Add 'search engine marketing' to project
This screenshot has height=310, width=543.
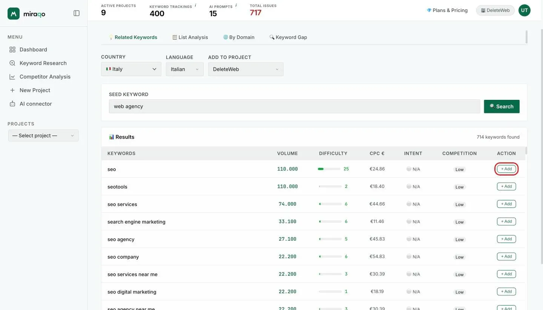click(x=506, y=221)
